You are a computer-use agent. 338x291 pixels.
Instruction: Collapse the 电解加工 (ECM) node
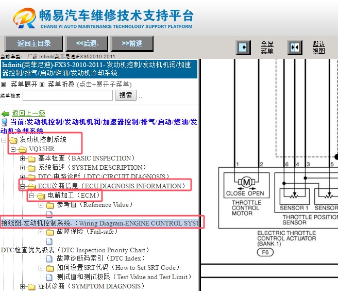tap(31, 196)
